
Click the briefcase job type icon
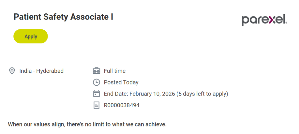coord(96,71)
